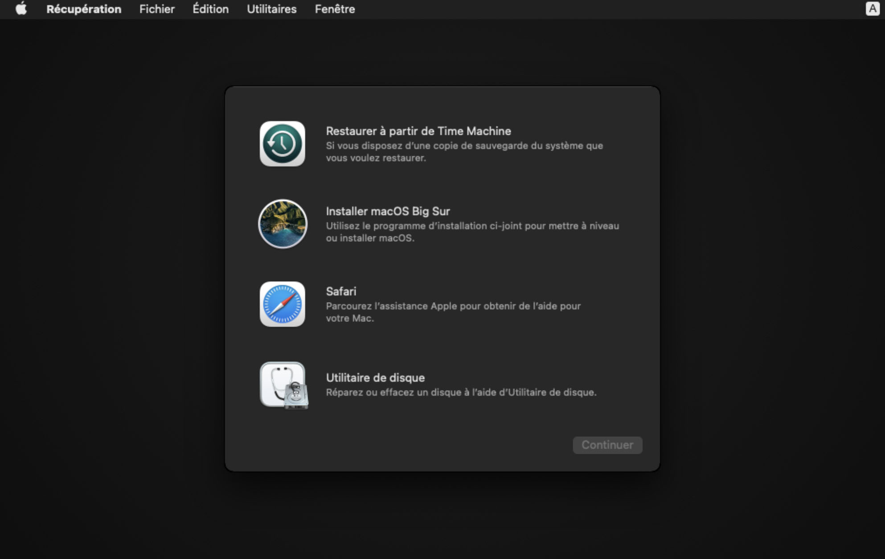885x559 pixels.
Task: Click the Safari compass icon
Action: [x=283, y=304]
